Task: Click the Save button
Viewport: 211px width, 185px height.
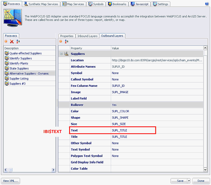Action: pos(179,181)
